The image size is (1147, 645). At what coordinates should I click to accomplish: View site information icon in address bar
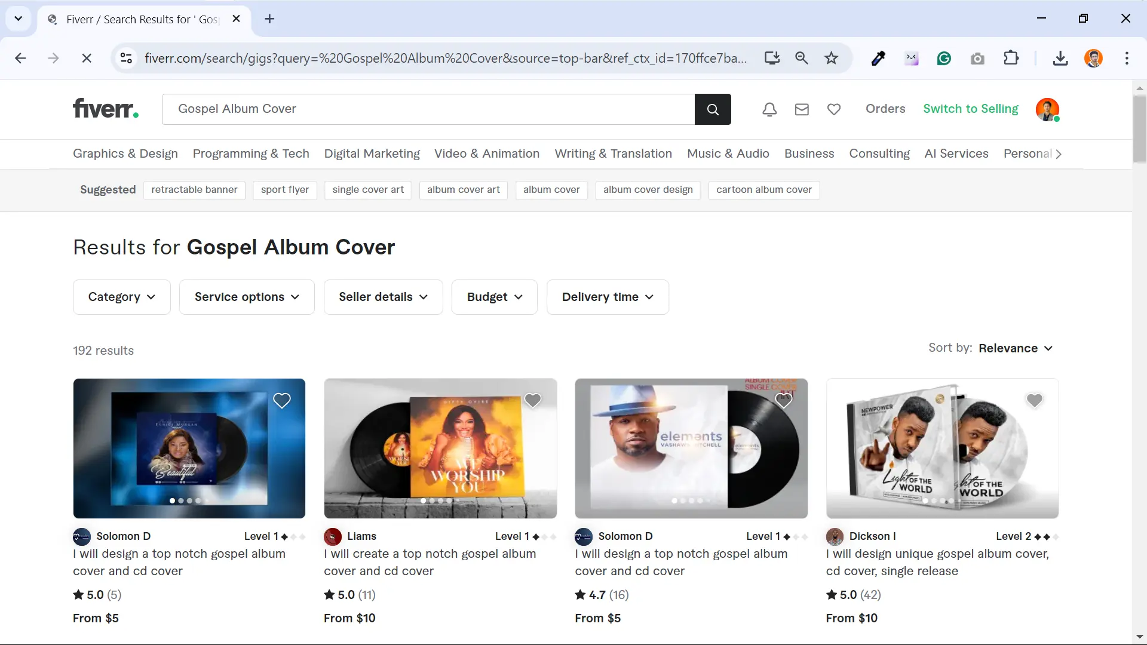pos(126,58)
